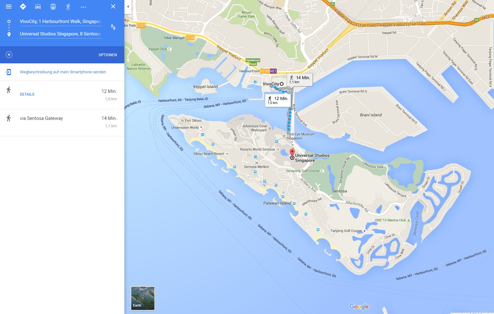Click the 14 Min. route label on map
This screenshot has height=314, width=494.
pyautogui.click(x=300, y=80)
